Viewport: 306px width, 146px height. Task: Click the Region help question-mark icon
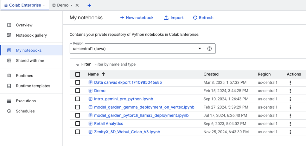pyautogui.click(x=209, y=48)
